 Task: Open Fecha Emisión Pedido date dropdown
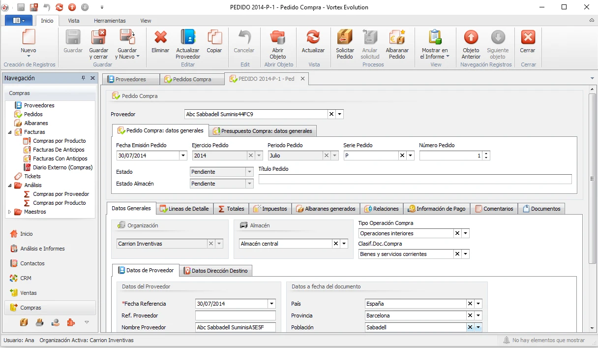click(x=183, y=156)
